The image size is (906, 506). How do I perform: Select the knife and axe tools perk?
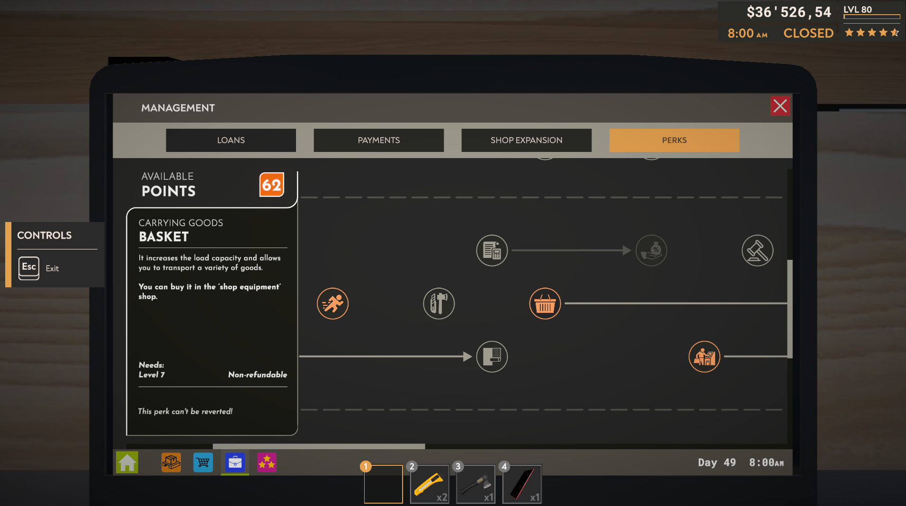click(x=439, y=303)
